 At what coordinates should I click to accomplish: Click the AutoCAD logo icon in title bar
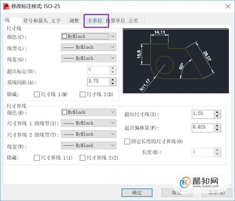coord(7,6)
